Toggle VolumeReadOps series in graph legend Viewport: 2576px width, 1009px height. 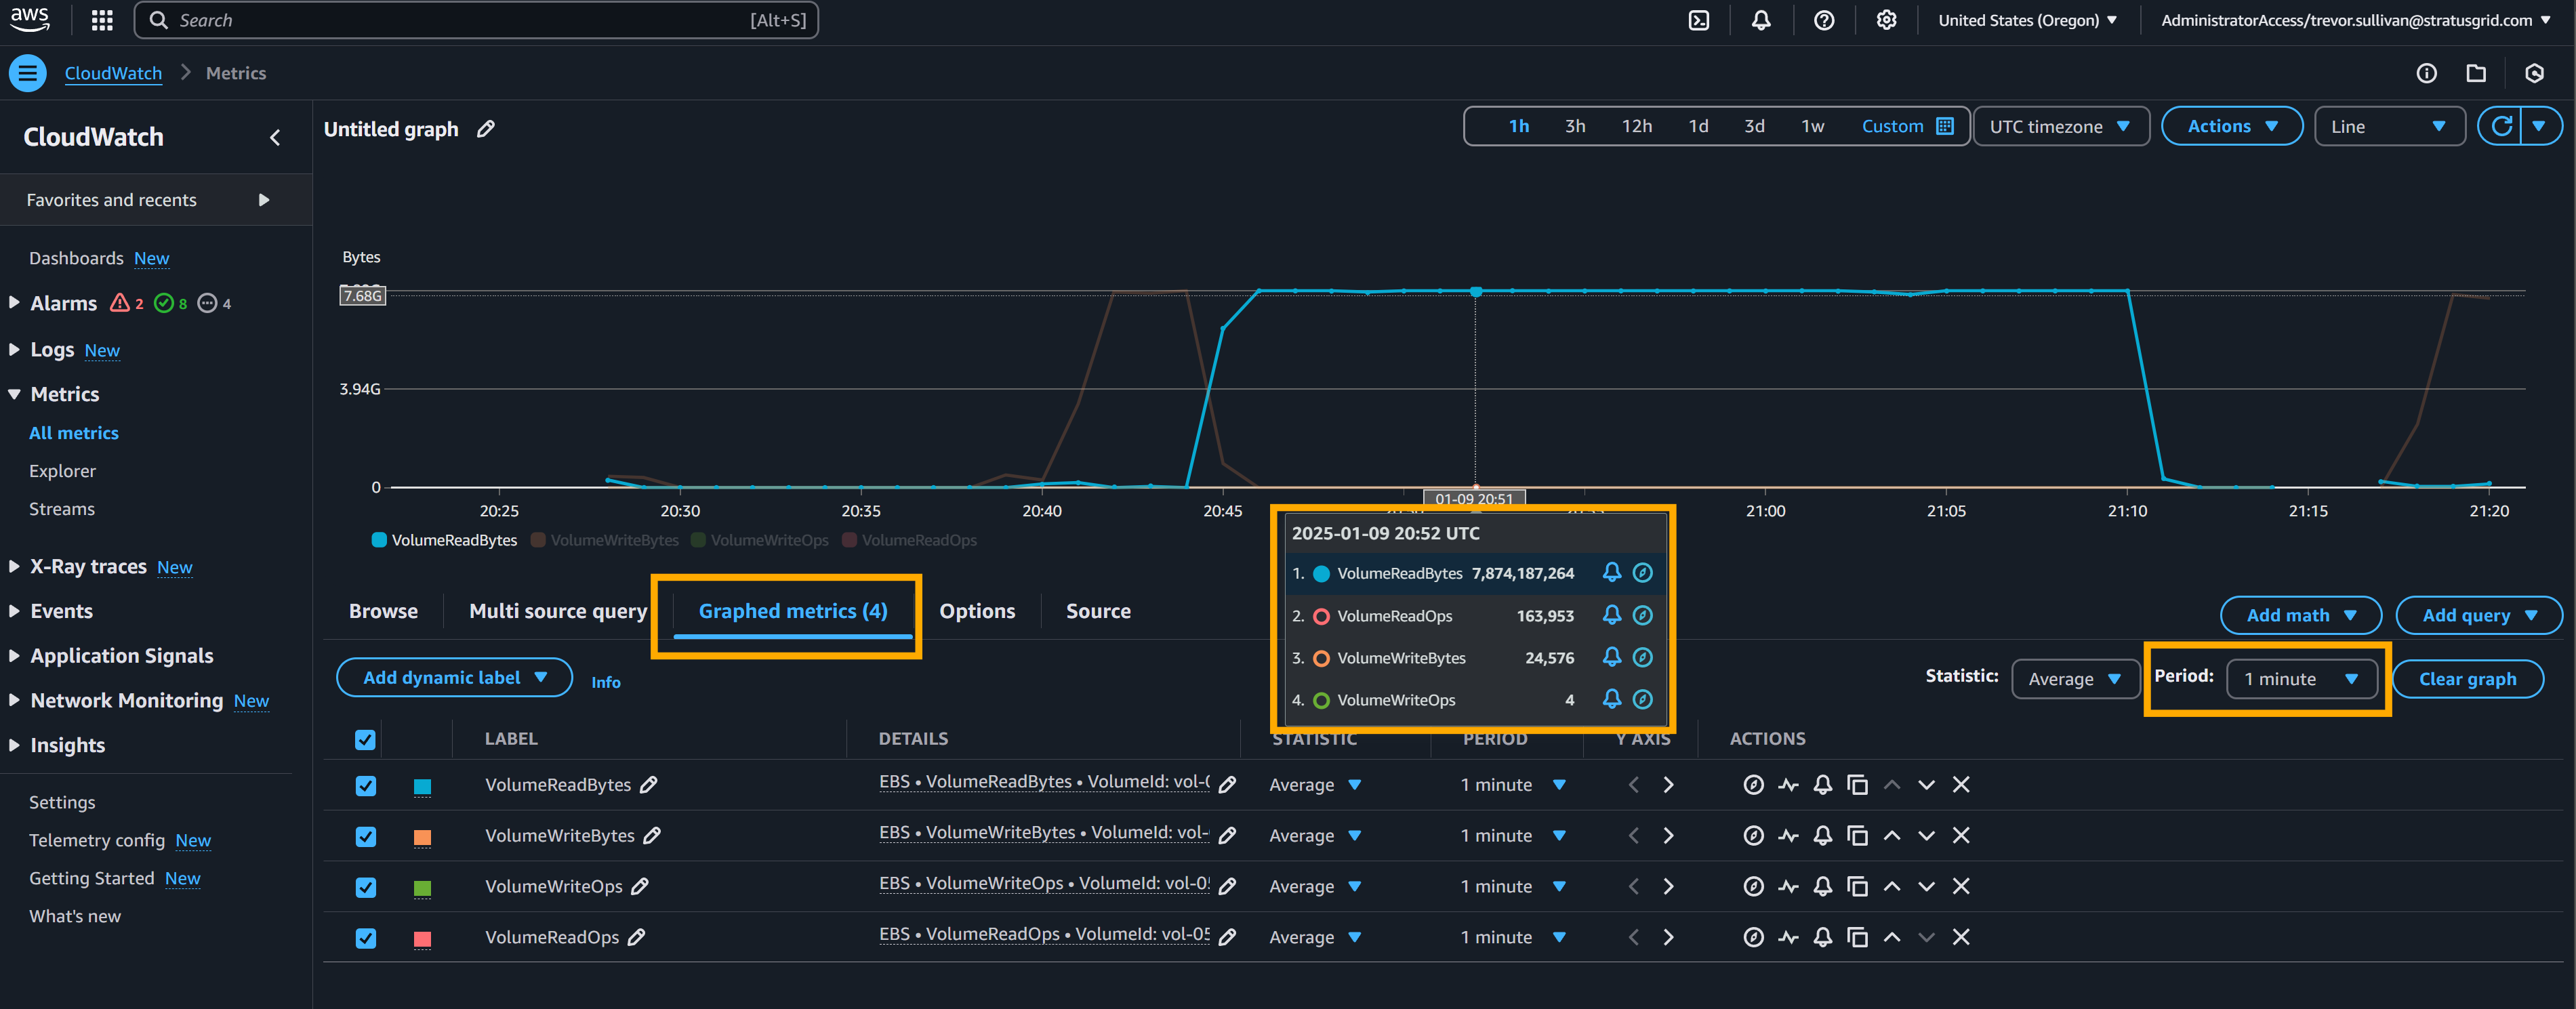[909, 540]
